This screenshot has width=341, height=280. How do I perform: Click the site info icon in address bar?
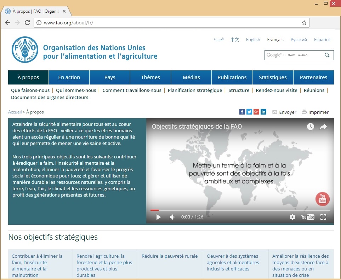(39, 23)
